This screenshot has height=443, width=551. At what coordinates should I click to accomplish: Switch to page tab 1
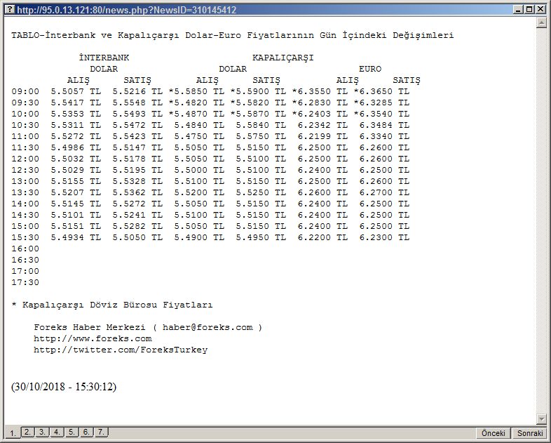coord(13,432)
